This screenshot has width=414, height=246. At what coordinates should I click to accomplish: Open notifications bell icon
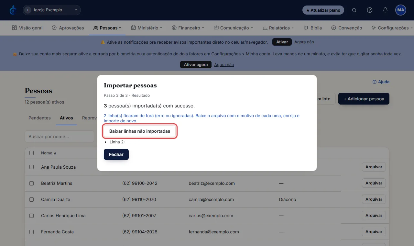pyautogui.click(x=385, y=10)
